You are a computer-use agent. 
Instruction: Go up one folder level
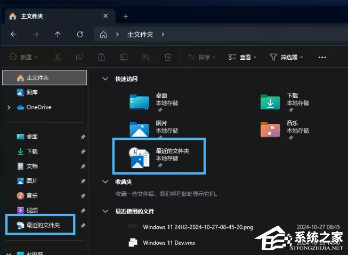pos(58,34)
